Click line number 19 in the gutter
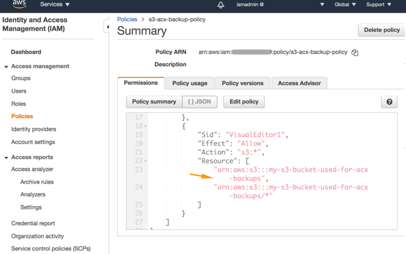The height and width of the screenshot is (254, 406). click(x=139, y=135)
